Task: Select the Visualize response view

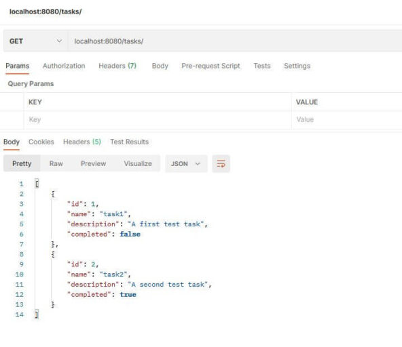Action: (x=138, y=163)
